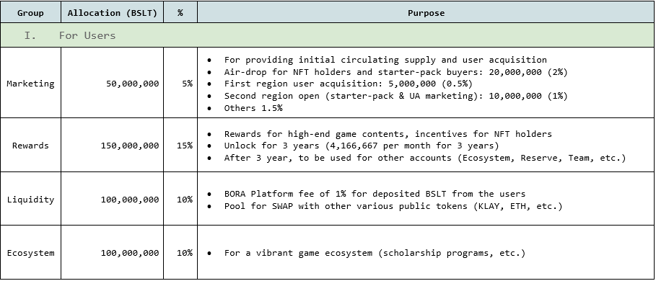Click the Ecosystem 10% cell
Screen dimensions: 656x281
point(180,253)
